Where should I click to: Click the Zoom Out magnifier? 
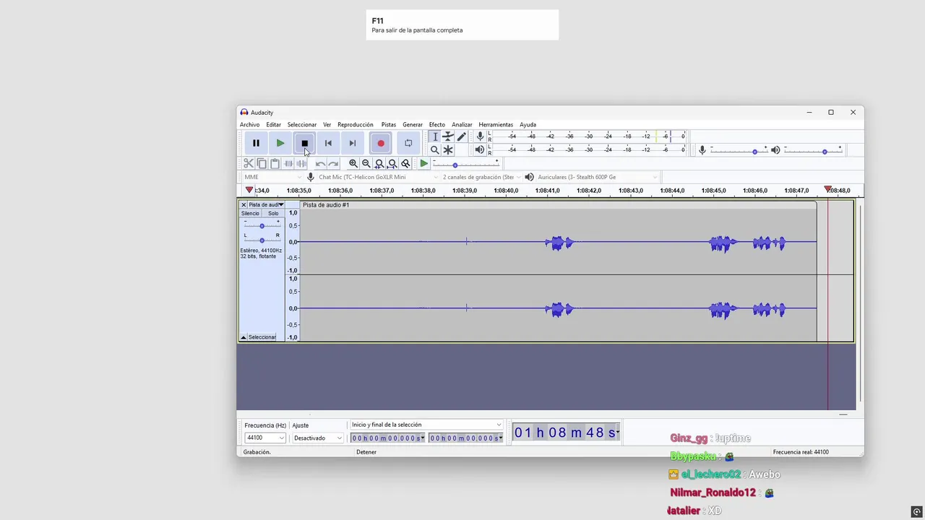[x=366, y=164]
